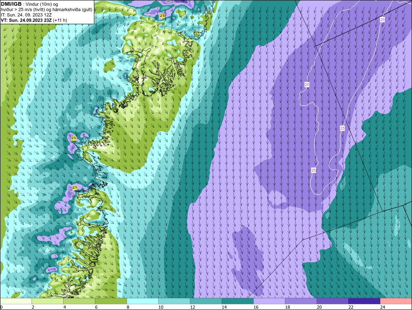Click the 'VT: Sun. 24.09.2023 23Z' valid time line
The width and height of the screenshot is (412, 310).
[34, 20]
